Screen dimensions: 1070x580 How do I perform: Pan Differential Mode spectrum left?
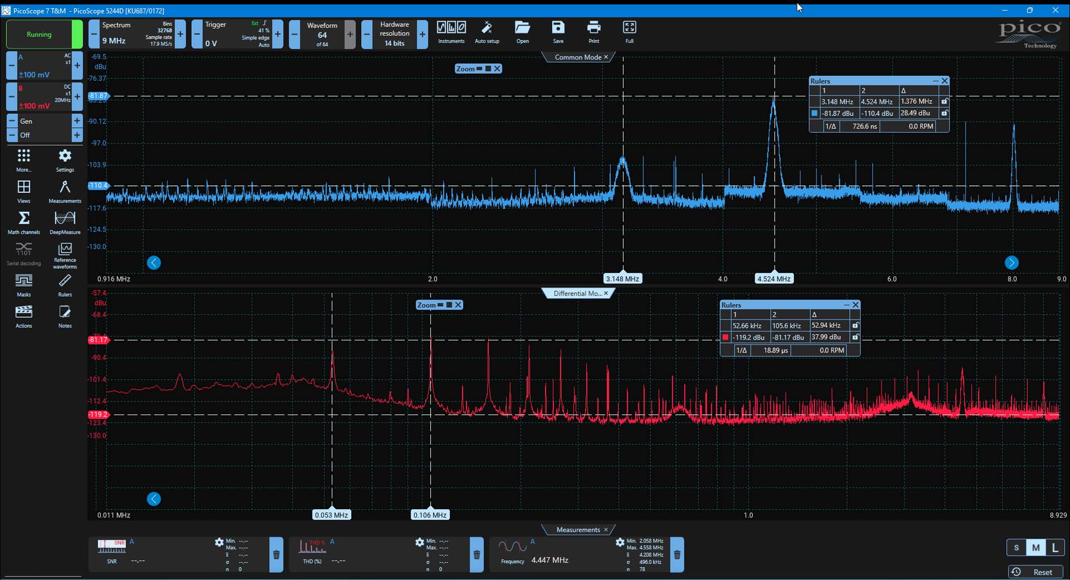click(x=154, y=499)
